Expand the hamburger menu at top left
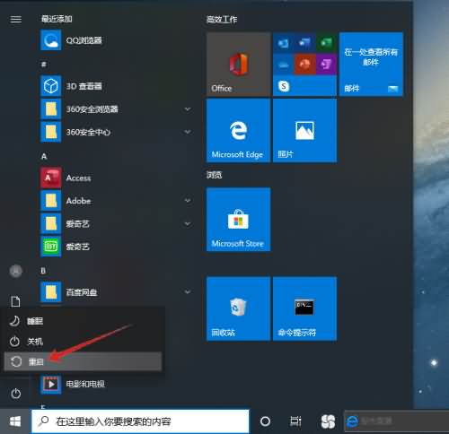 coord(16,20)
